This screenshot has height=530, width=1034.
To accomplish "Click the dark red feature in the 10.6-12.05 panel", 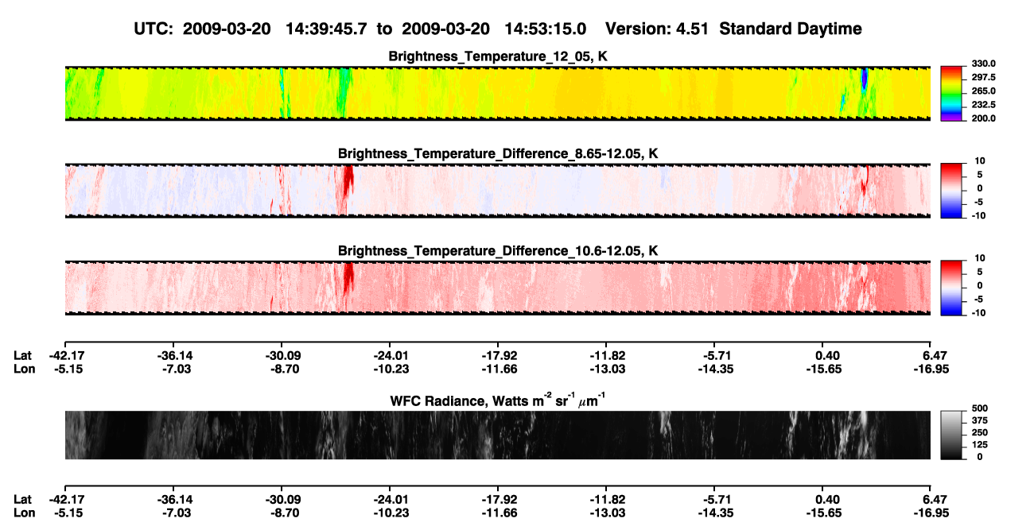I will click(348, 278).
